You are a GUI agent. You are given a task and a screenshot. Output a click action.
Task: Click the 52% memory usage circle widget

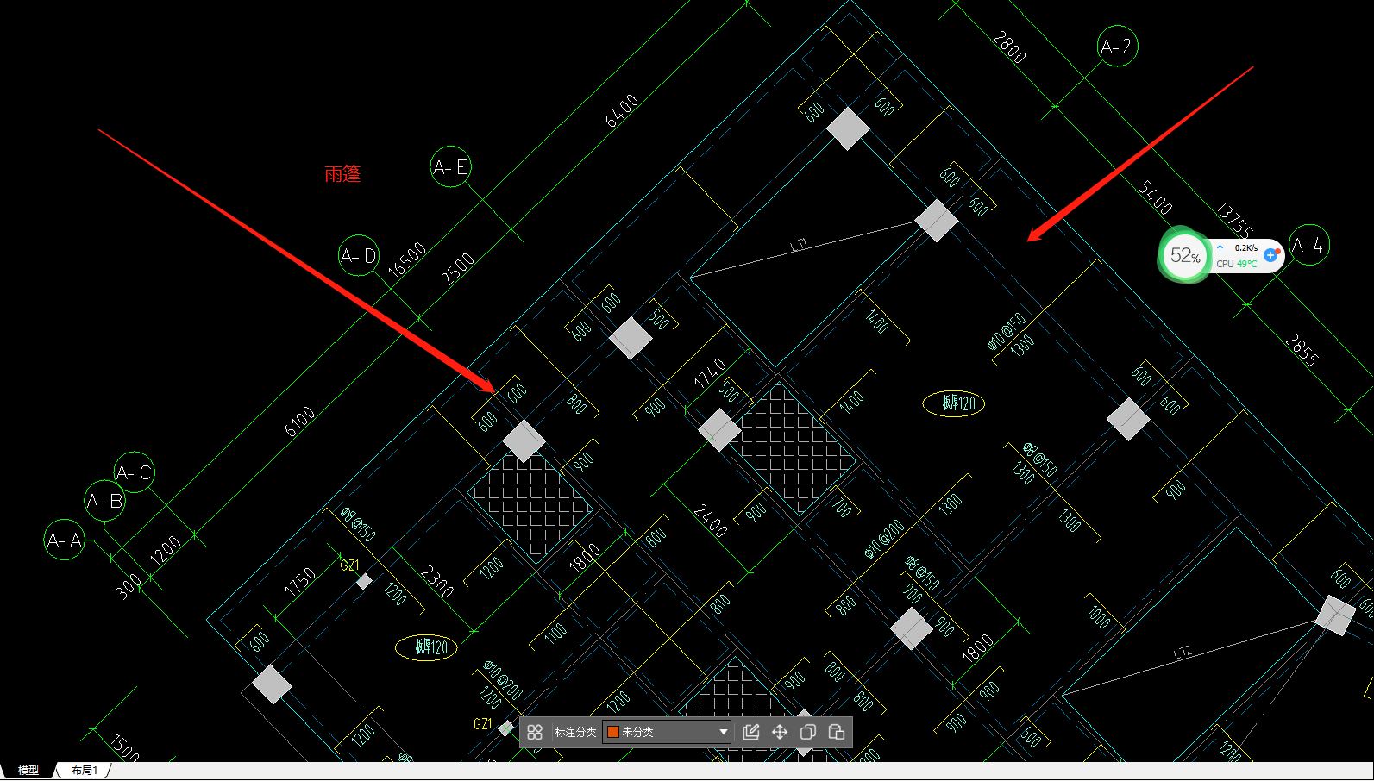(1184, 255)
